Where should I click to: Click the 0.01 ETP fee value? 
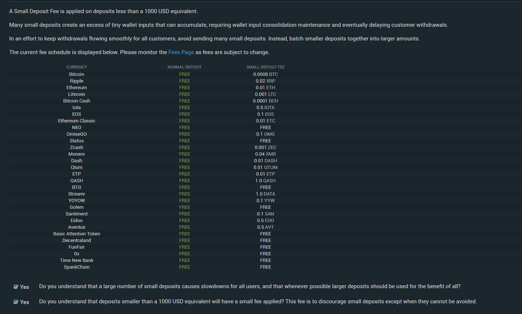(x=265, y=174)
